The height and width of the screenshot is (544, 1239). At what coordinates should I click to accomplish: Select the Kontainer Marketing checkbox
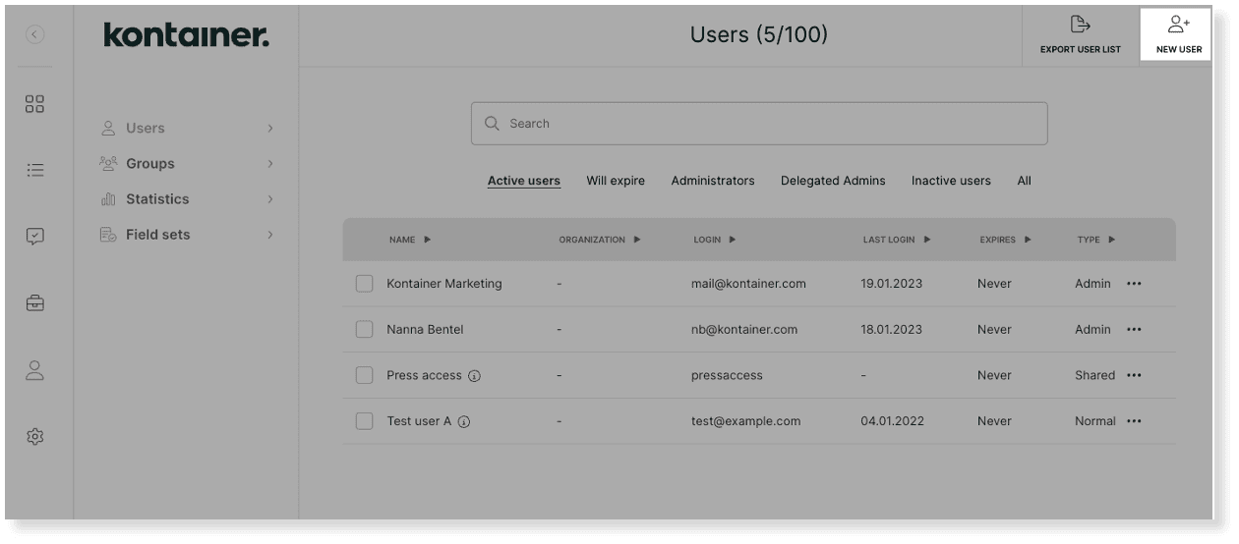(x=364, y=284)
